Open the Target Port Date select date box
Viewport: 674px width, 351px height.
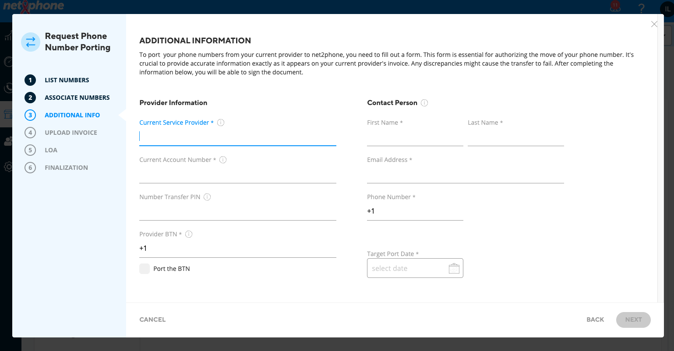[x=415, y=268]
